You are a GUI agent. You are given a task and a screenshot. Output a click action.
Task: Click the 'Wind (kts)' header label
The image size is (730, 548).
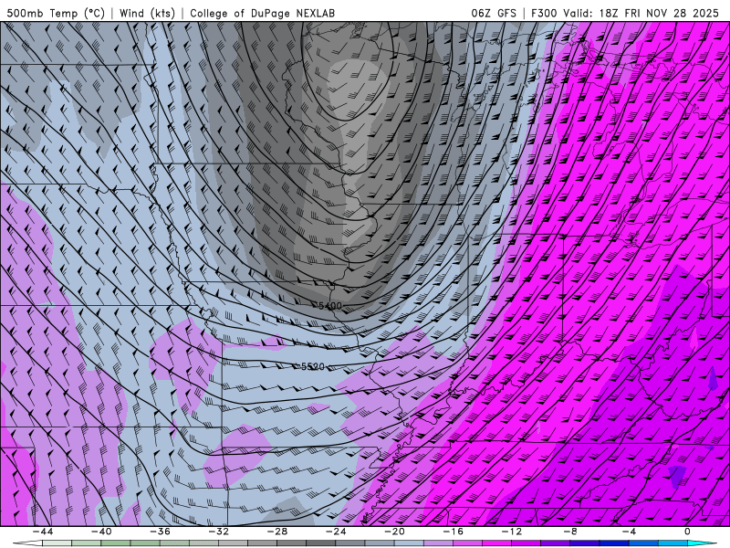tap(147, 13)
